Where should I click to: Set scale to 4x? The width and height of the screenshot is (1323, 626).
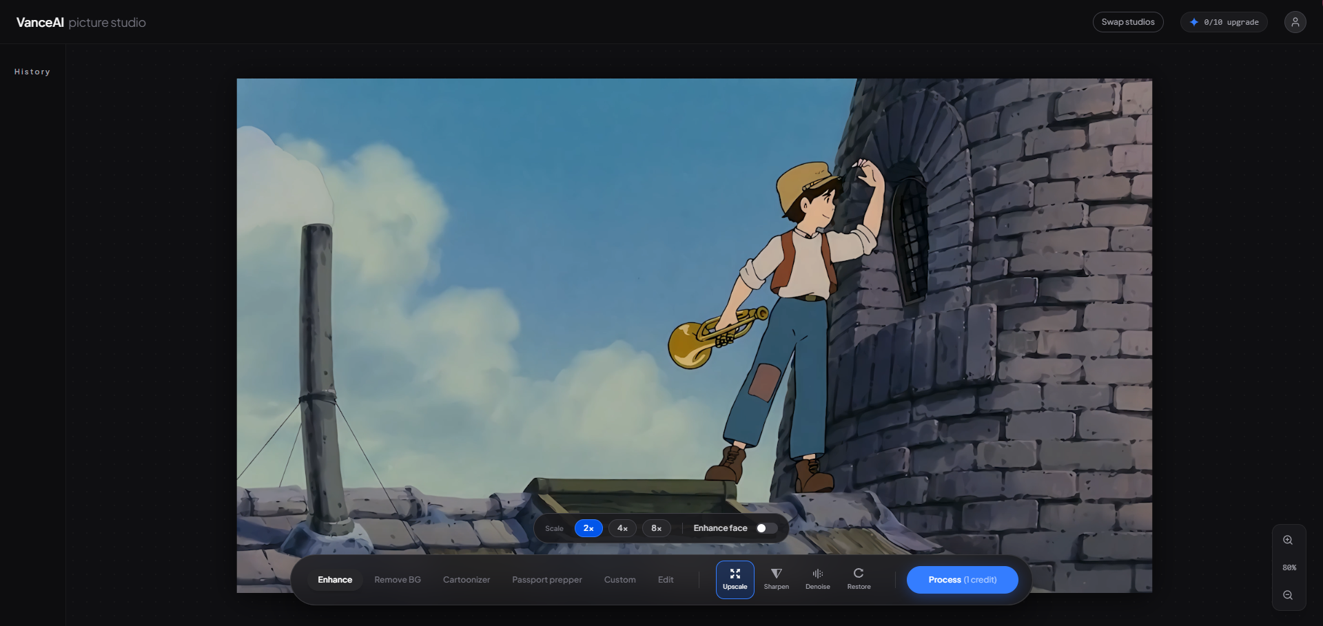622,528
